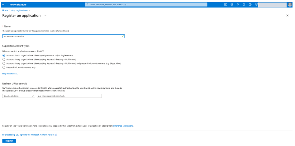295x146 pixels.
Task: Close the Register an application pane
Action: [287, 16]
